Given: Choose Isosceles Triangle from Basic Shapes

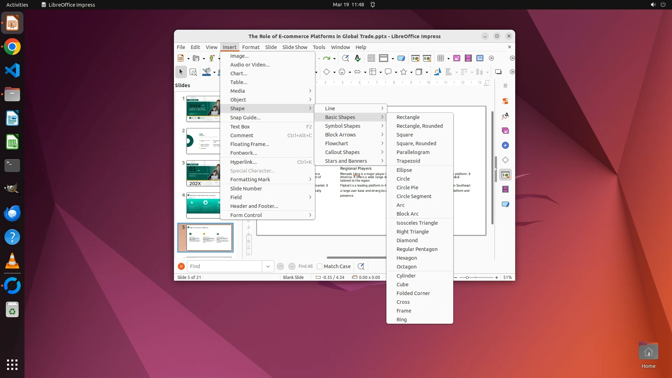Looking at the screenshot, I should [x=417, y=223].
